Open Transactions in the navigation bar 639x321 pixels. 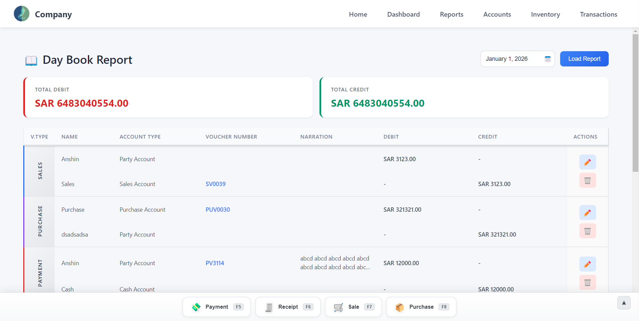tap(598, 14)
